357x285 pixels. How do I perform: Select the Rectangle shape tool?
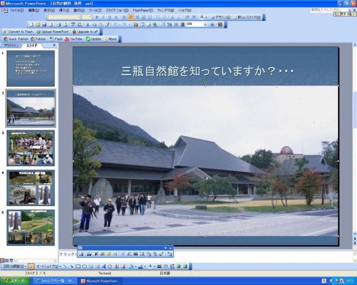point(78,266)
